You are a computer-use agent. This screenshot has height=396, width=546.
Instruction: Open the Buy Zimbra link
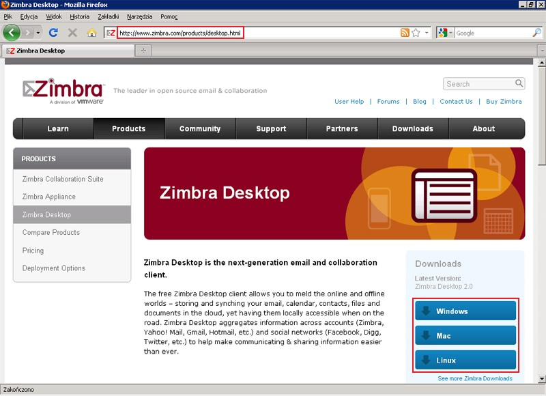[504, 101]
